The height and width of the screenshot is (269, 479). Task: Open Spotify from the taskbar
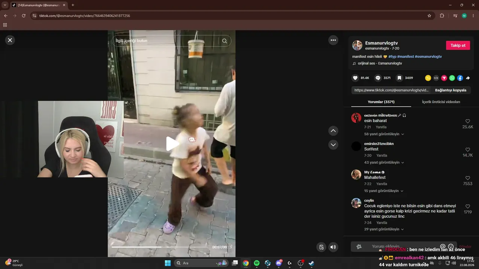pos(257,263)
